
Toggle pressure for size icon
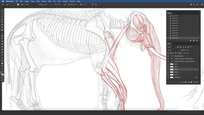pos(92,4)
